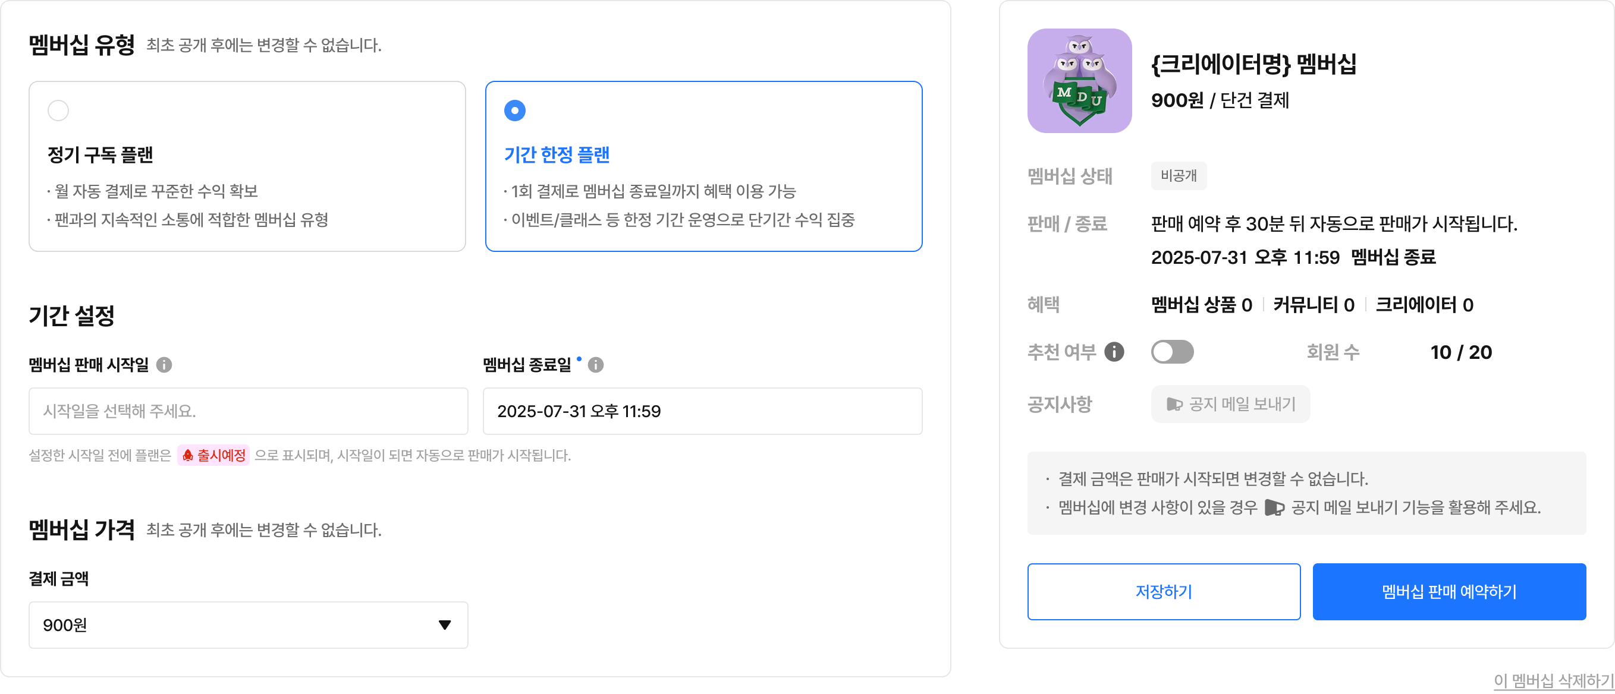The height and width of the screenshot is (694, 1615).
Task: Click 멤버십 판매 예약하기 button
Action: pos(1449,591)
